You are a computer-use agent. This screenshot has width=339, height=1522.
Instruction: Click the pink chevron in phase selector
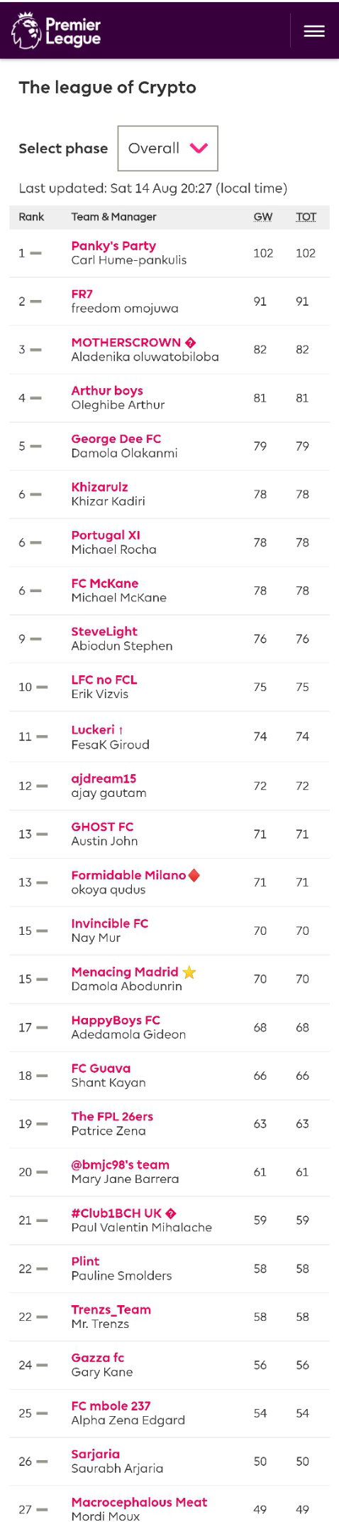coord(199,148)
